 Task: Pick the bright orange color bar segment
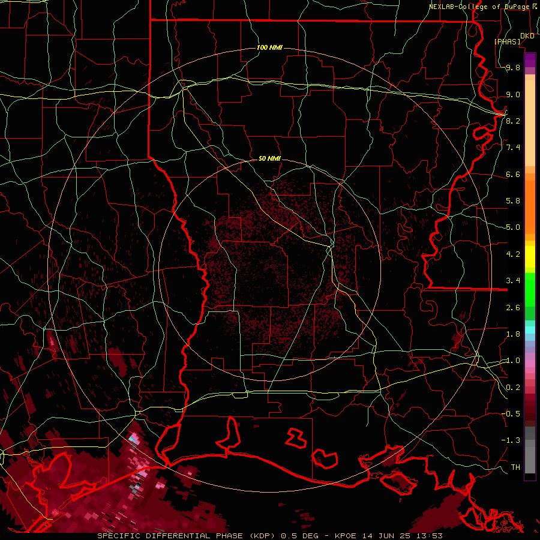pyautogui.click(x=530, y=206)
